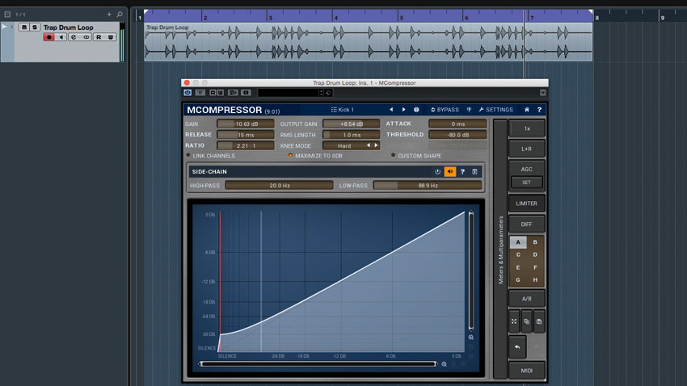Adjust the GAIN slider at -10.63 dB
This screenshot has width=687, height=386.
click(x=246, y=124)
